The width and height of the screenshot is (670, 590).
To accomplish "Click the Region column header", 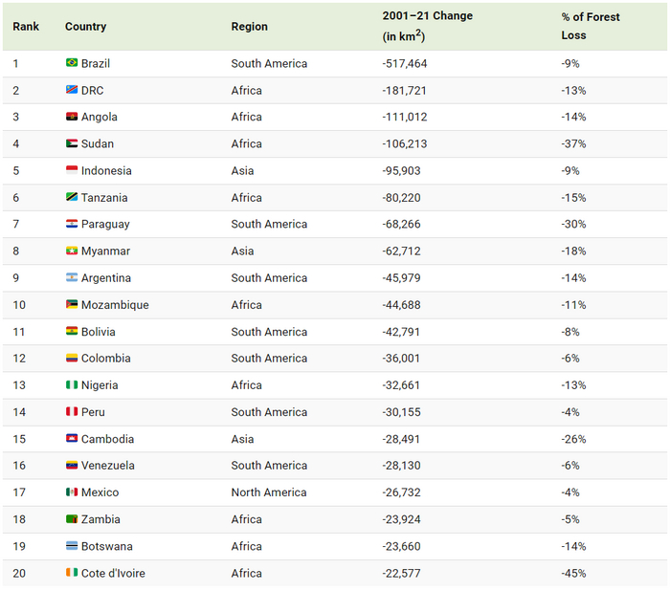I will click(x=250, y=27).
